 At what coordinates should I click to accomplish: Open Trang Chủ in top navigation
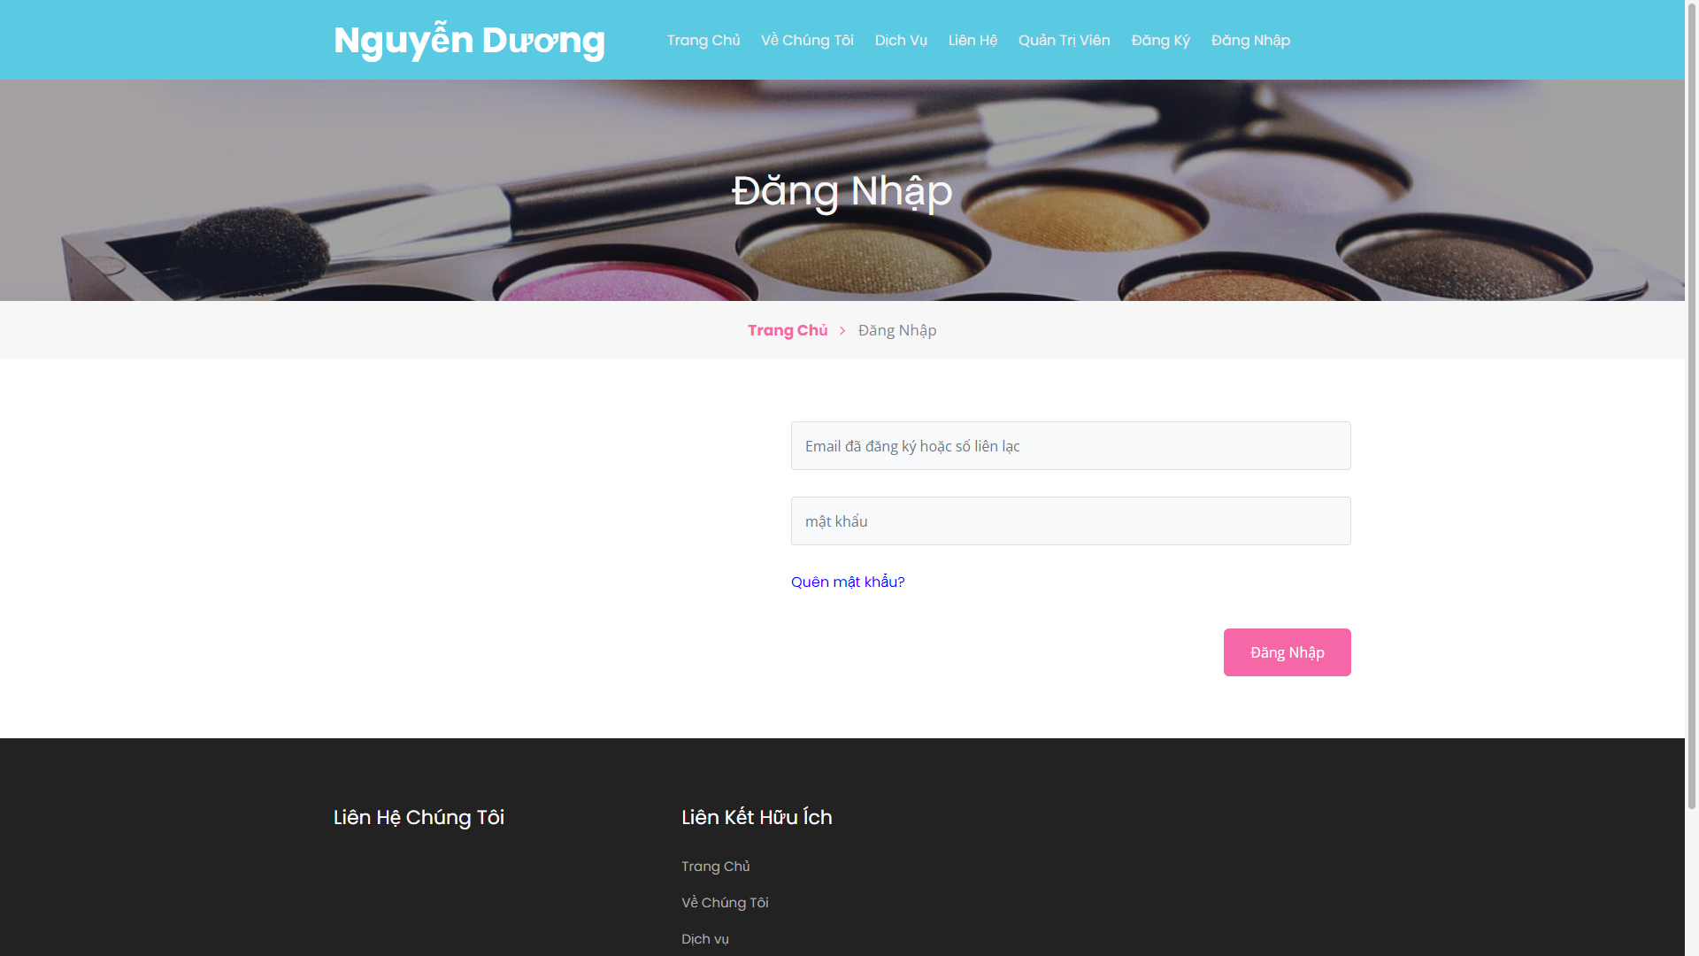coord(703,41)
